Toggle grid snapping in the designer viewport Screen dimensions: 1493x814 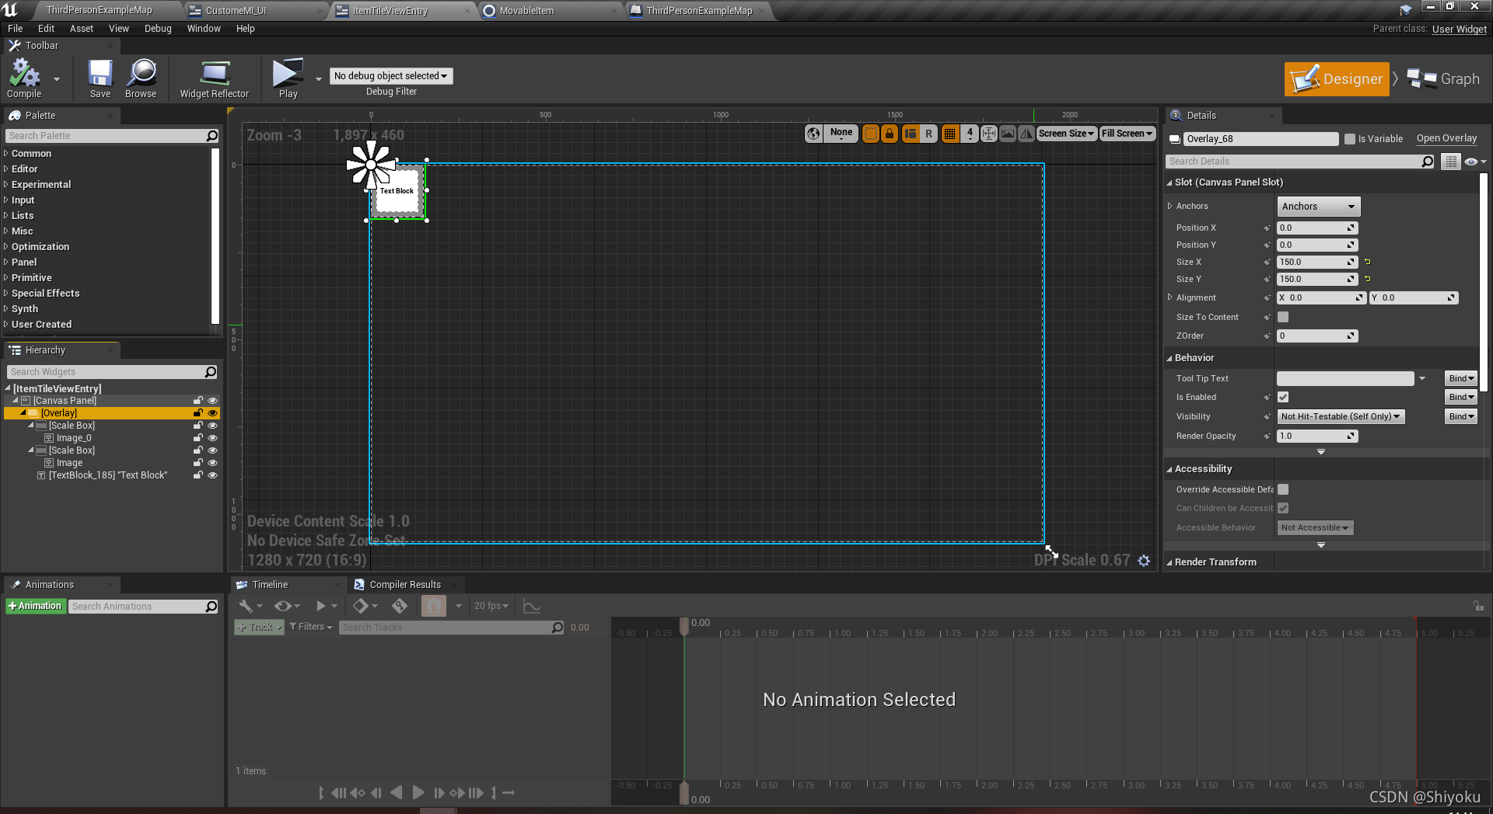(949, 133)
